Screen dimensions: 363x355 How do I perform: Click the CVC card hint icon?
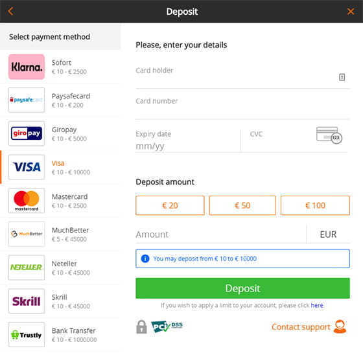(x=329, y=135)
